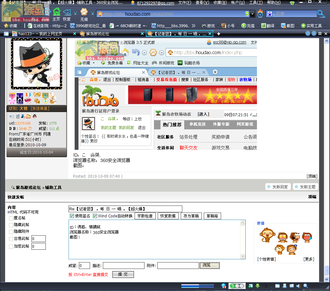Click the embedded 360 browser screenshot image
Image resolution: width=330 pixels, height=291 pixels.
pyautogui.click(x=166, y=94)
